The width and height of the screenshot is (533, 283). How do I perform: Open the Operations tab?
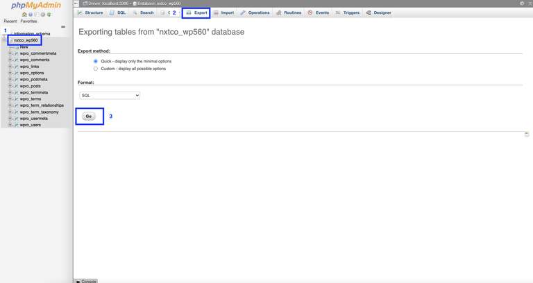pos(255,12)
